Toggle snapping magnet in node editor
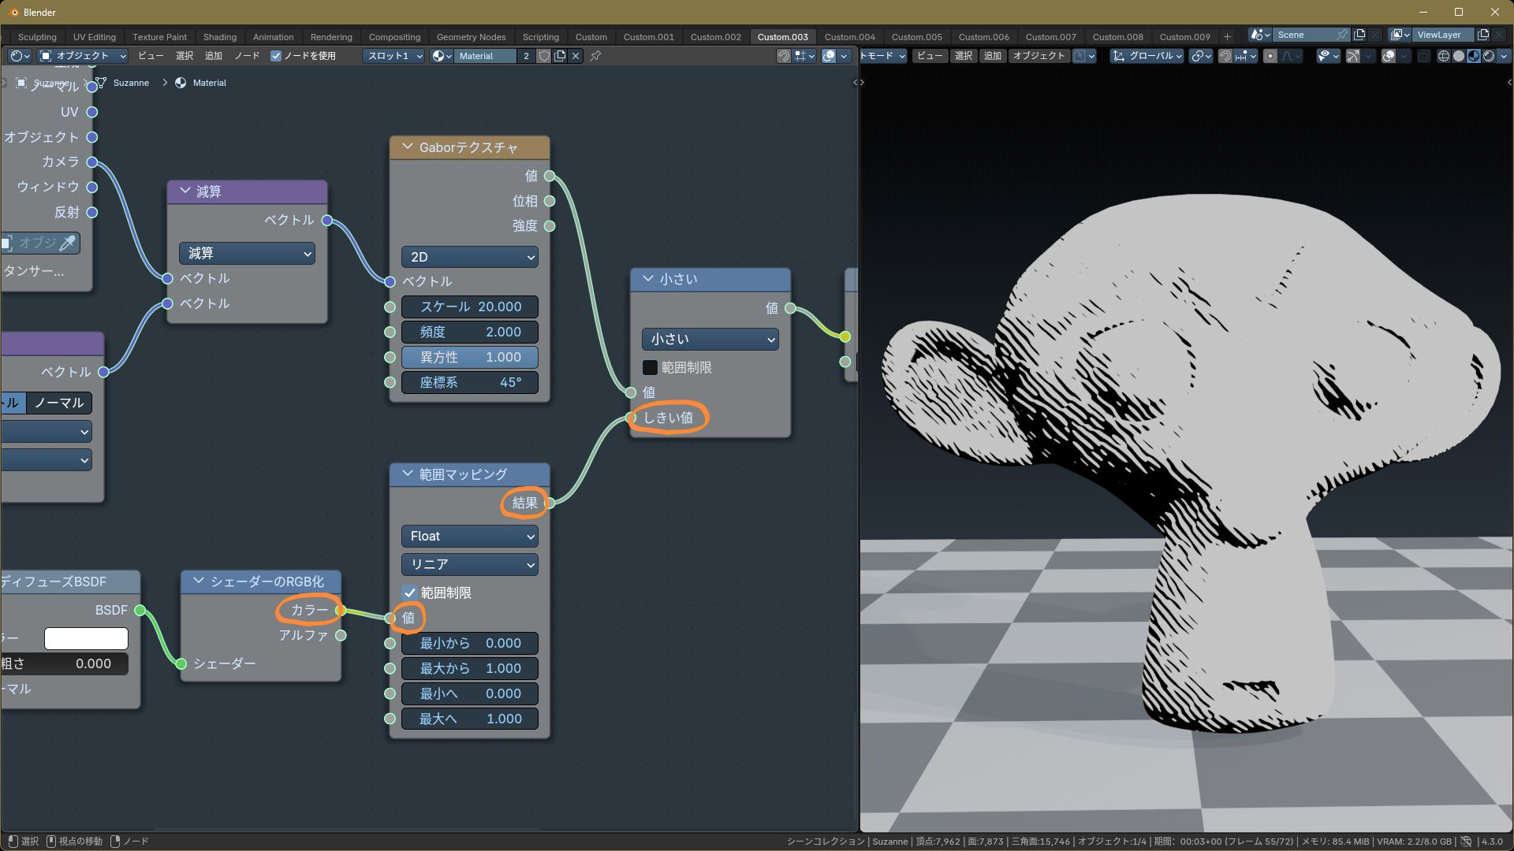This screenshot has height=851, width=1514. (x=783, y=56)
